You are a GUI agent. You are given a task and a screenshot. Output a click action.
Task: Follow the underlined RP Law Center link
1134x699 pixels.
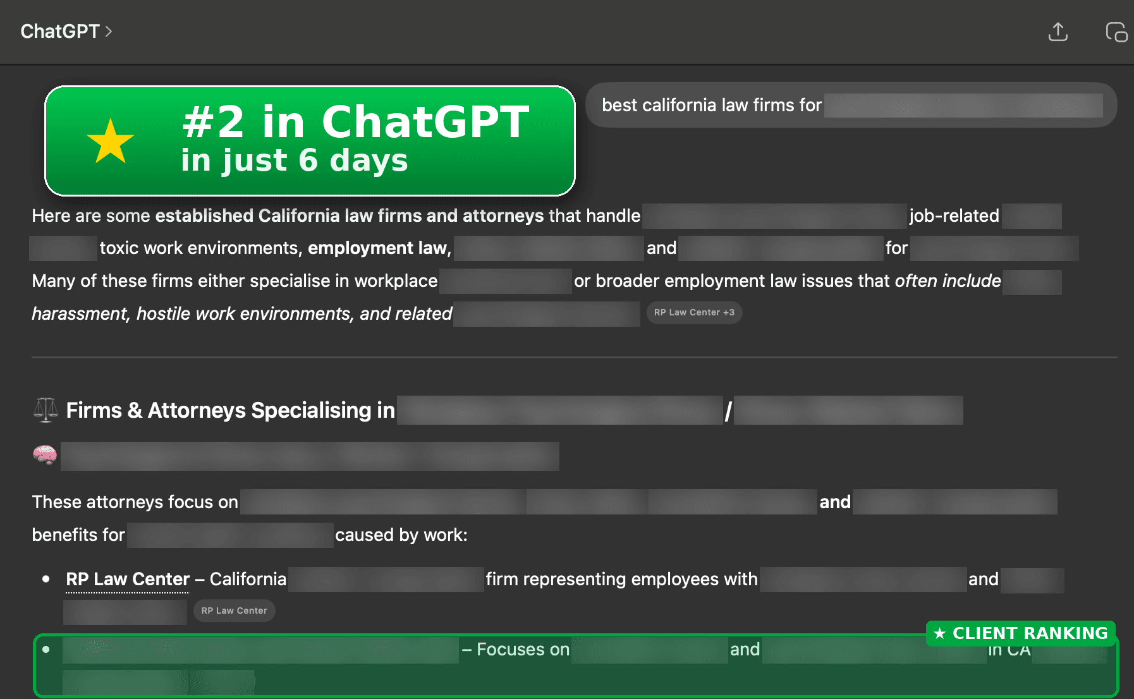128,579
